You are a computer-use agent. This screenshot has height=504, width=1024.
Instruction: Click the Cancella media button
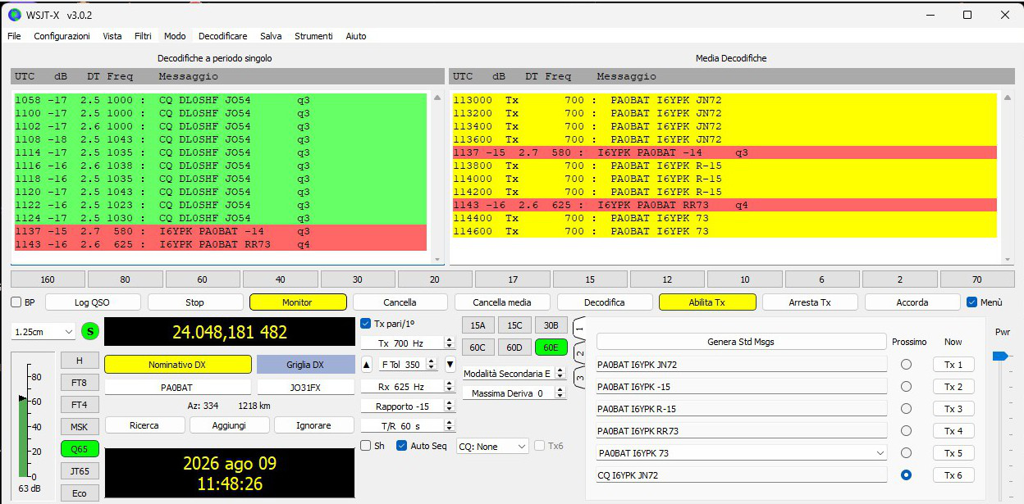(x=502, y=302)
